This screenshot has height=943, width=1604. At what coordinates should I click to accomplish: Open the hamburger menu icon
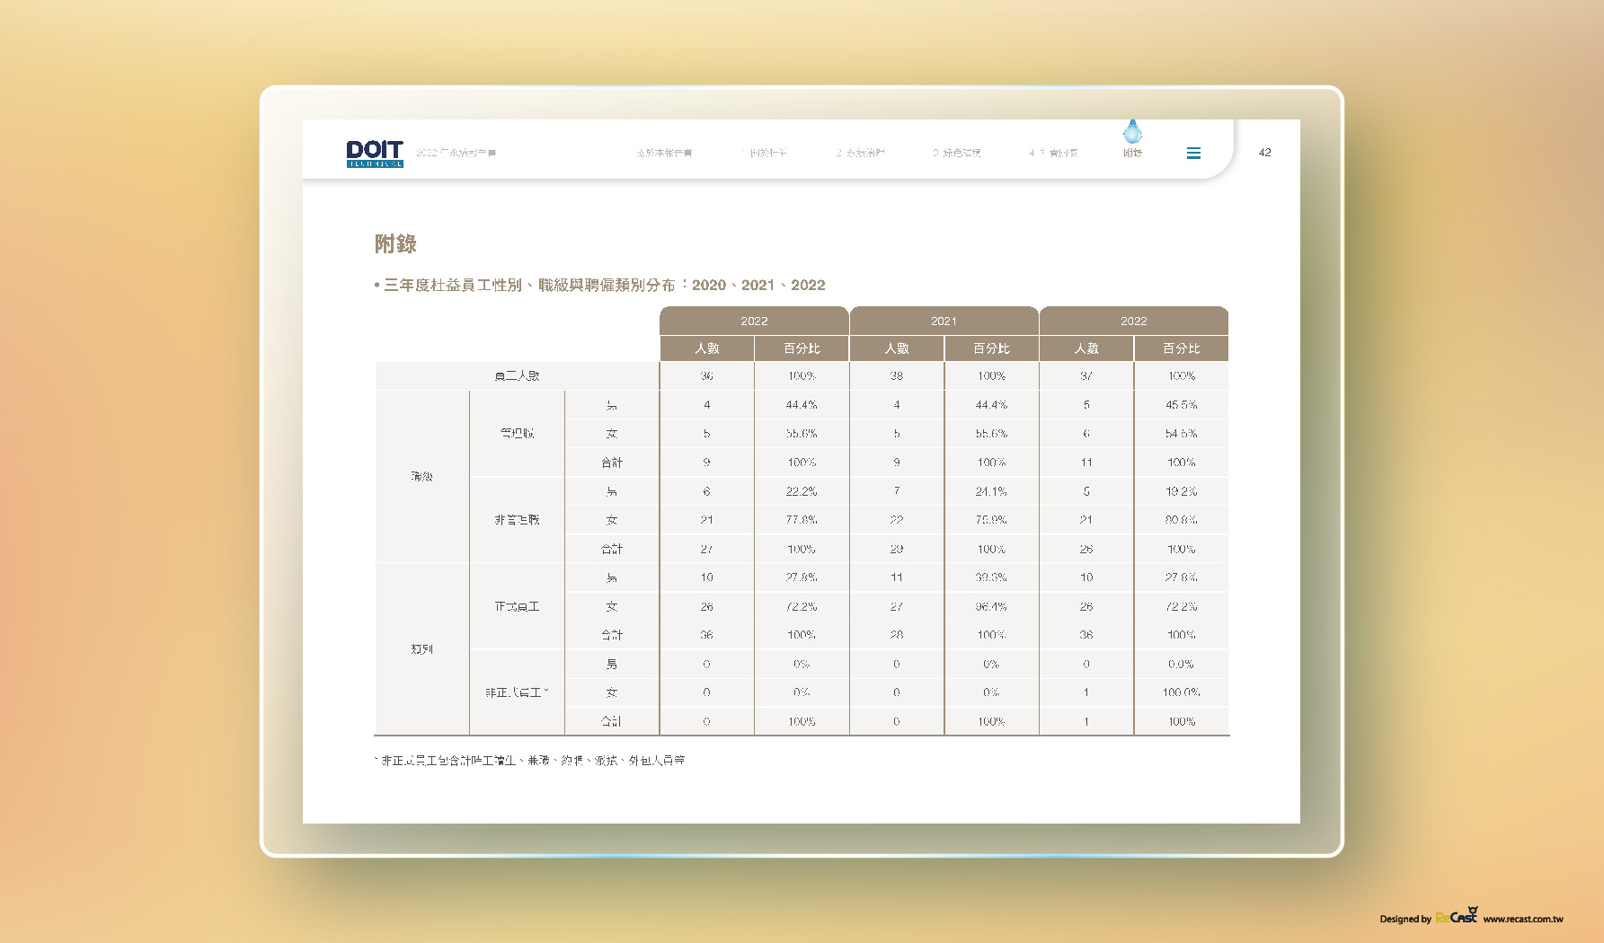point(1193,154)
